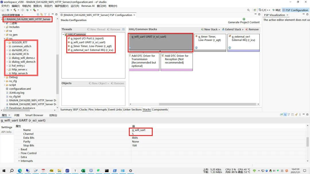Select g_ioport I/O Port thread item
Screen dimensions: 310x174
point(87,38)
